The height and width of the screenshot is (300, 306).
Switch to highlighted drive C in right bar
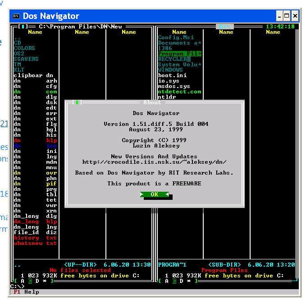coord(174,281)
